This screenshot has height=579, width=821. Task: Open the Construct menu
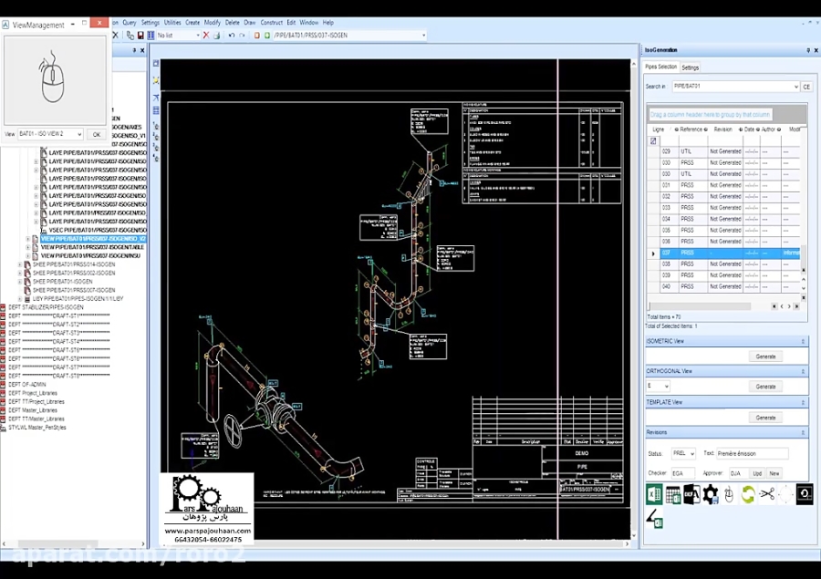click(x=271, y=22)
